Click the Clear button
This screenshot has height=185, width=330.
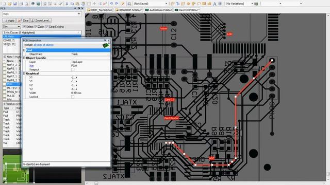coord(23,21)
